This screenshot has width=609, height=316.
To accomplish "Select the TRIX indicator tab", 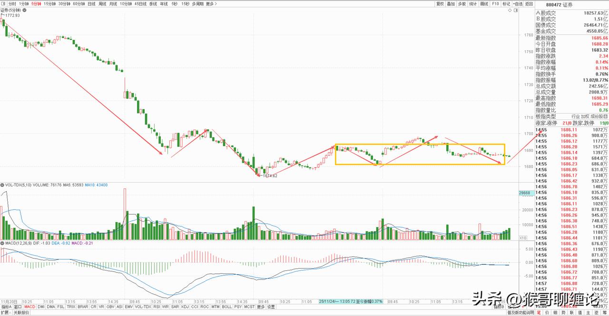I will [71, 307].
